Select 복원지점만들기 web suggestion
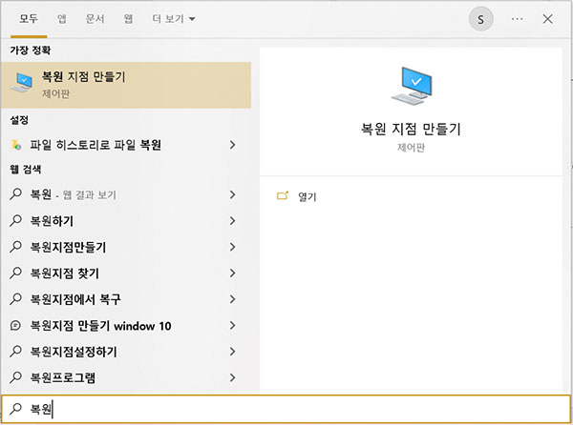Image resolution: width=573 pixels, height=425 pixels. [126, 247]
